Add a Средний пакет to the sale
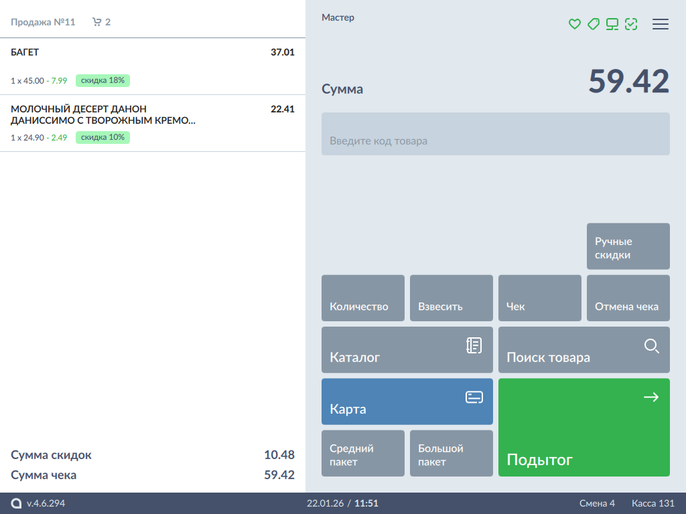 point(362,454)
